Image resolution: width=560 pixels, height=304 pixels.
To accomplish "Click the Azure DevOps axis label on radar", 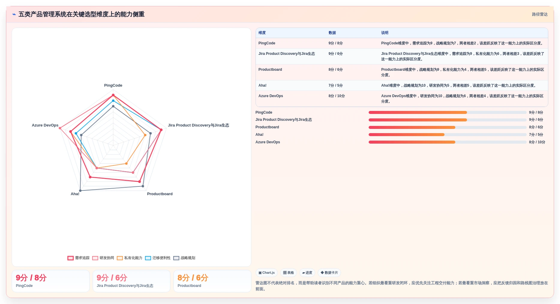I will (x=45, y=125).
